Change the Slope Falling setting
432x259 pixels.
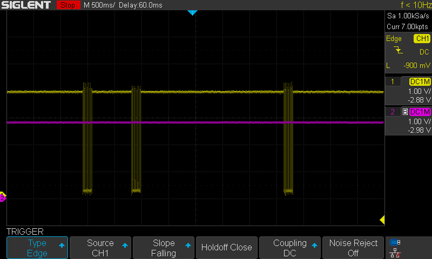pyautogui.click(x=164, y=248)
